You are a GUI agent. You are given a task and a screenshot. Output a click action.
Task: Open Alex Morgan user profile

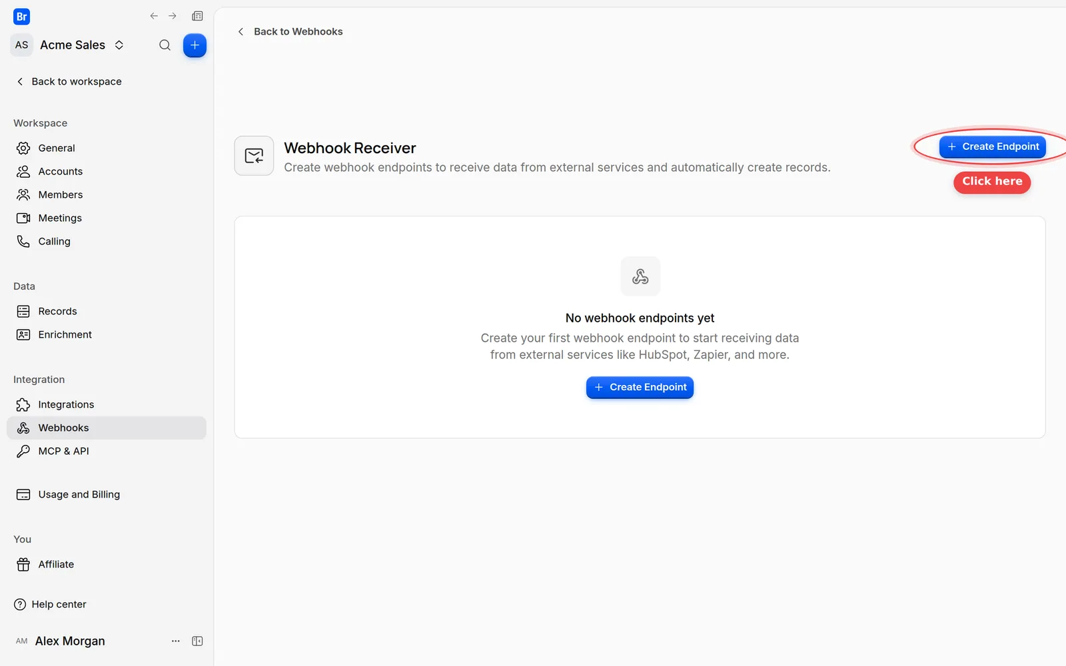pyautogui.click(x=60, y=641)
